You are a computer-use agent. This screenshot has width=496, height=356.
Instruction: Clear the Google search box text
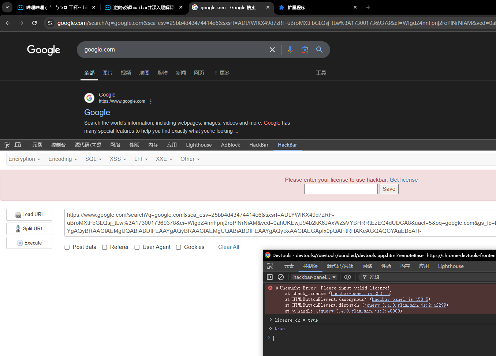[272, 50]
